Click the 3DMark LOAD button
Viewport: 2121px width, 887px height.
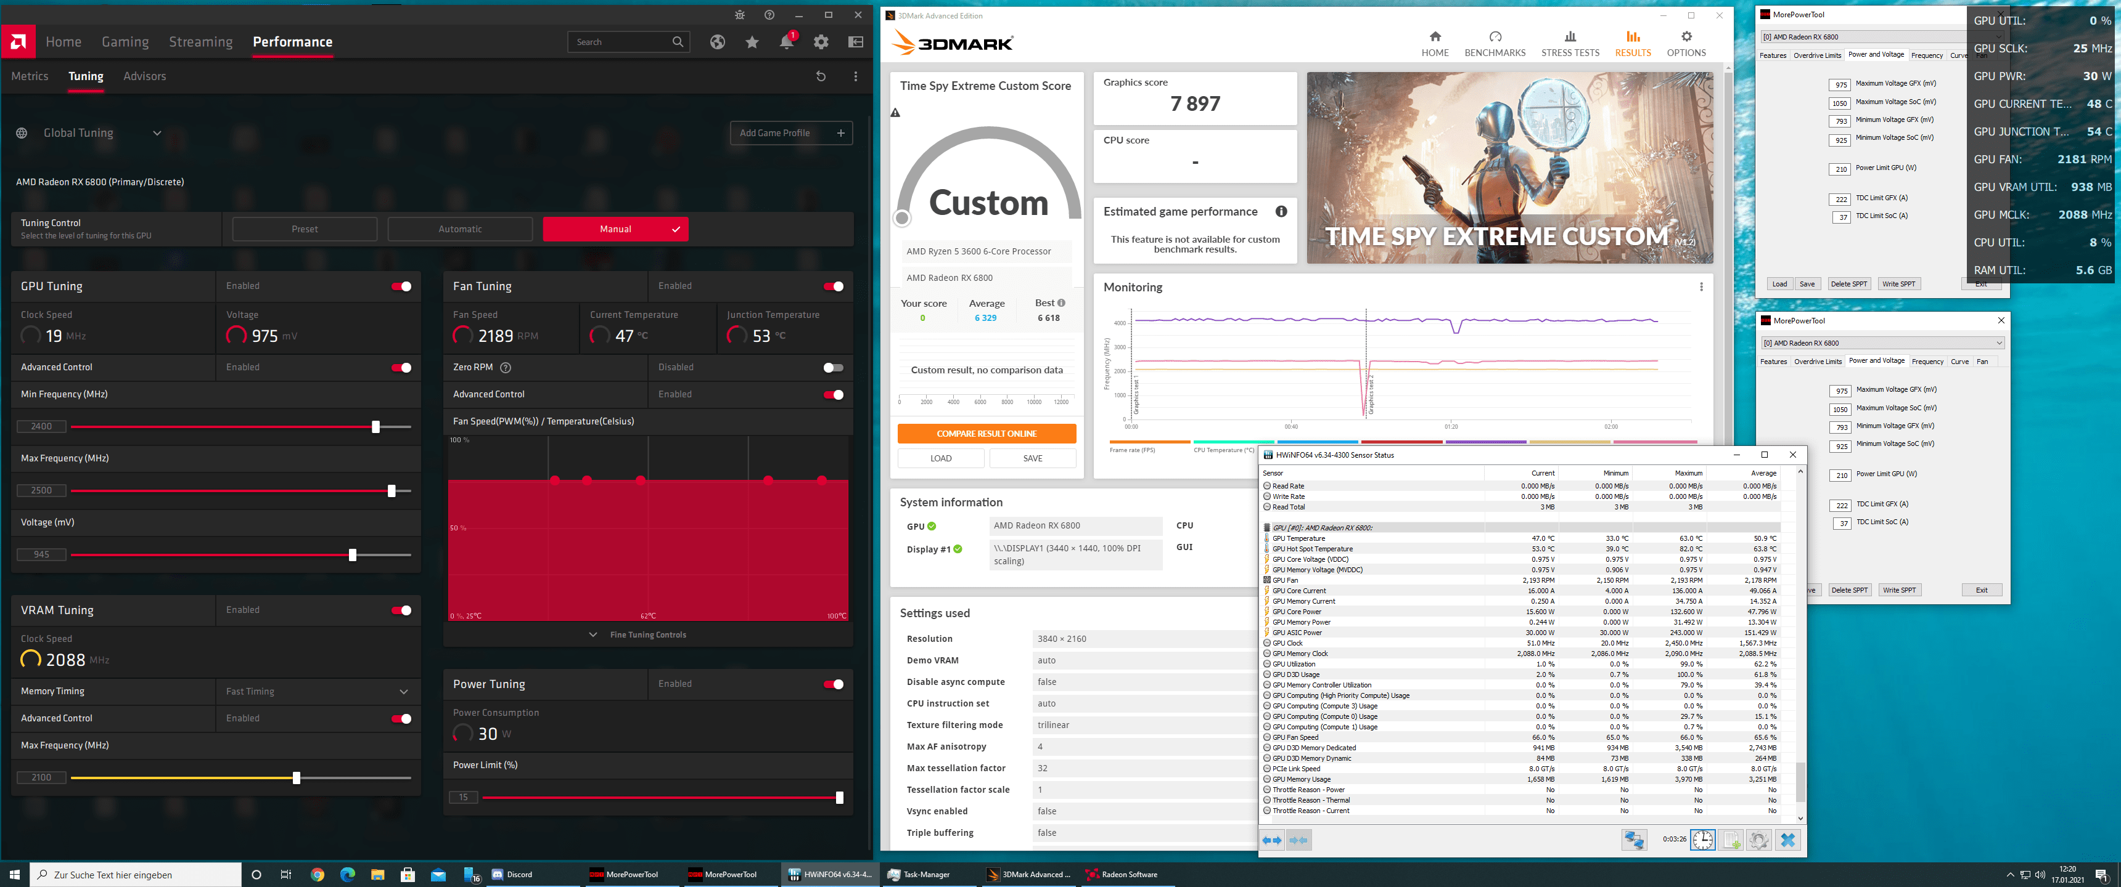coord(940,458)
